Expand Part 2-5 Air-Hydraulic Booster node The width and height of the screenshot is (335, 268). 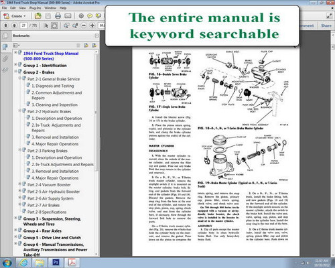20,190
